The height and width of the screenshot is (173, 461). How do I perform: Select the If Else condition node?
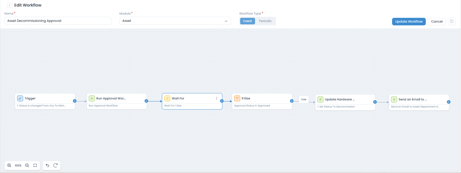tap(262, 101)
